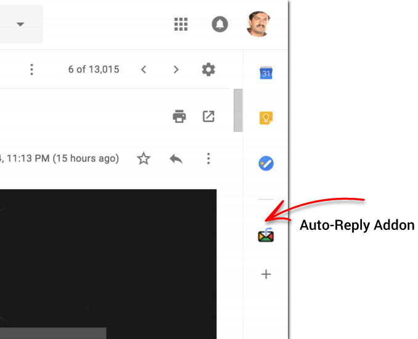Click the vertical scrollbar thumb

238,110
